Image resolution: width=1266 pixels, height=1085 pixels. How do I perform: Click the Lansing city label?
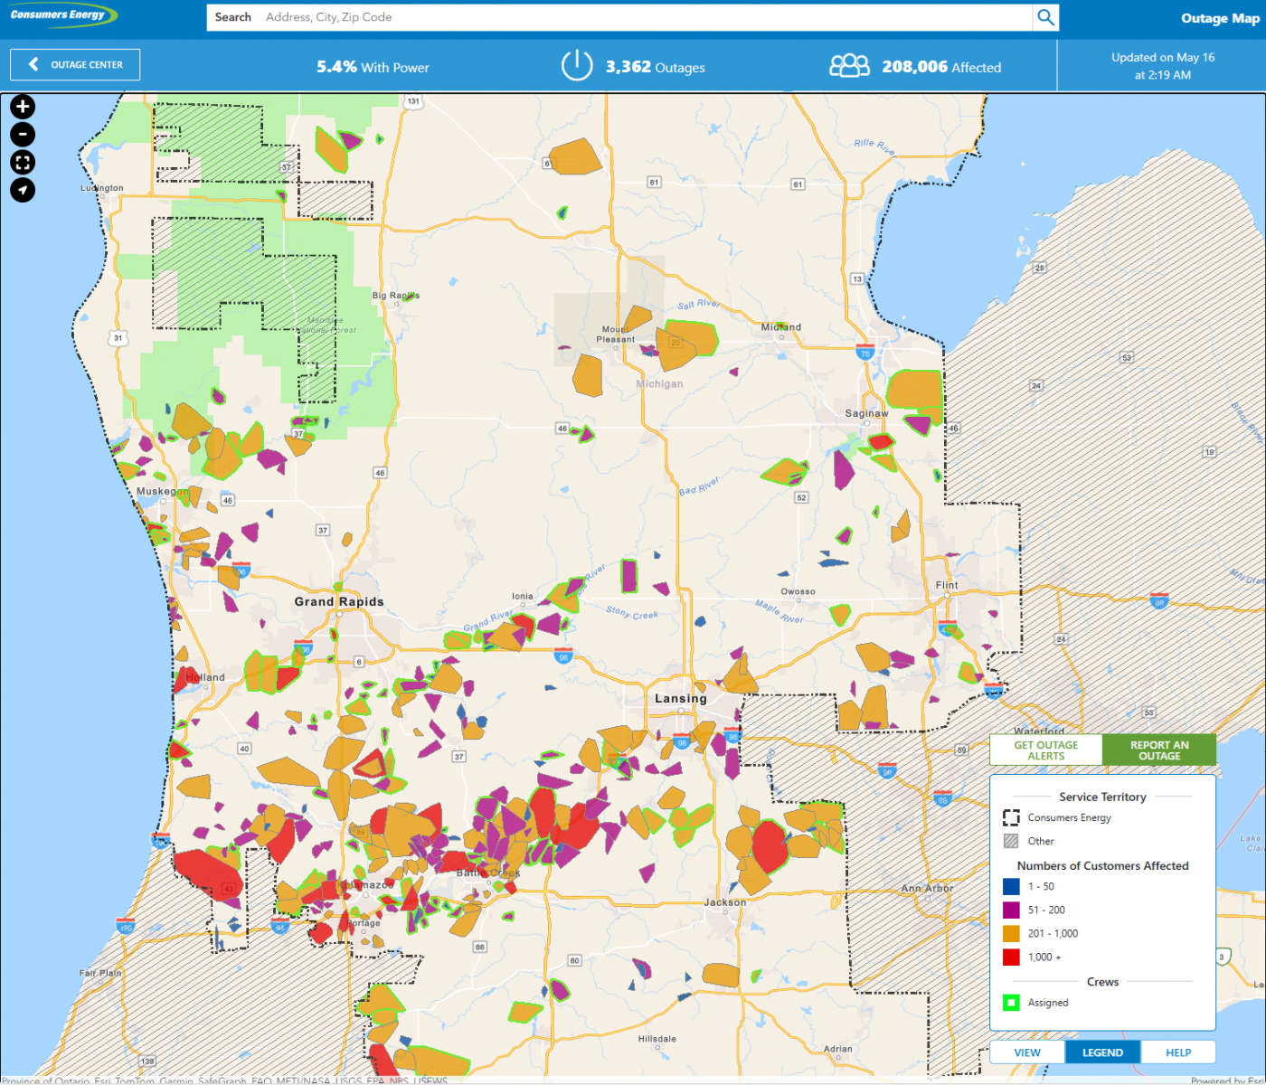[x=681, y=699]
